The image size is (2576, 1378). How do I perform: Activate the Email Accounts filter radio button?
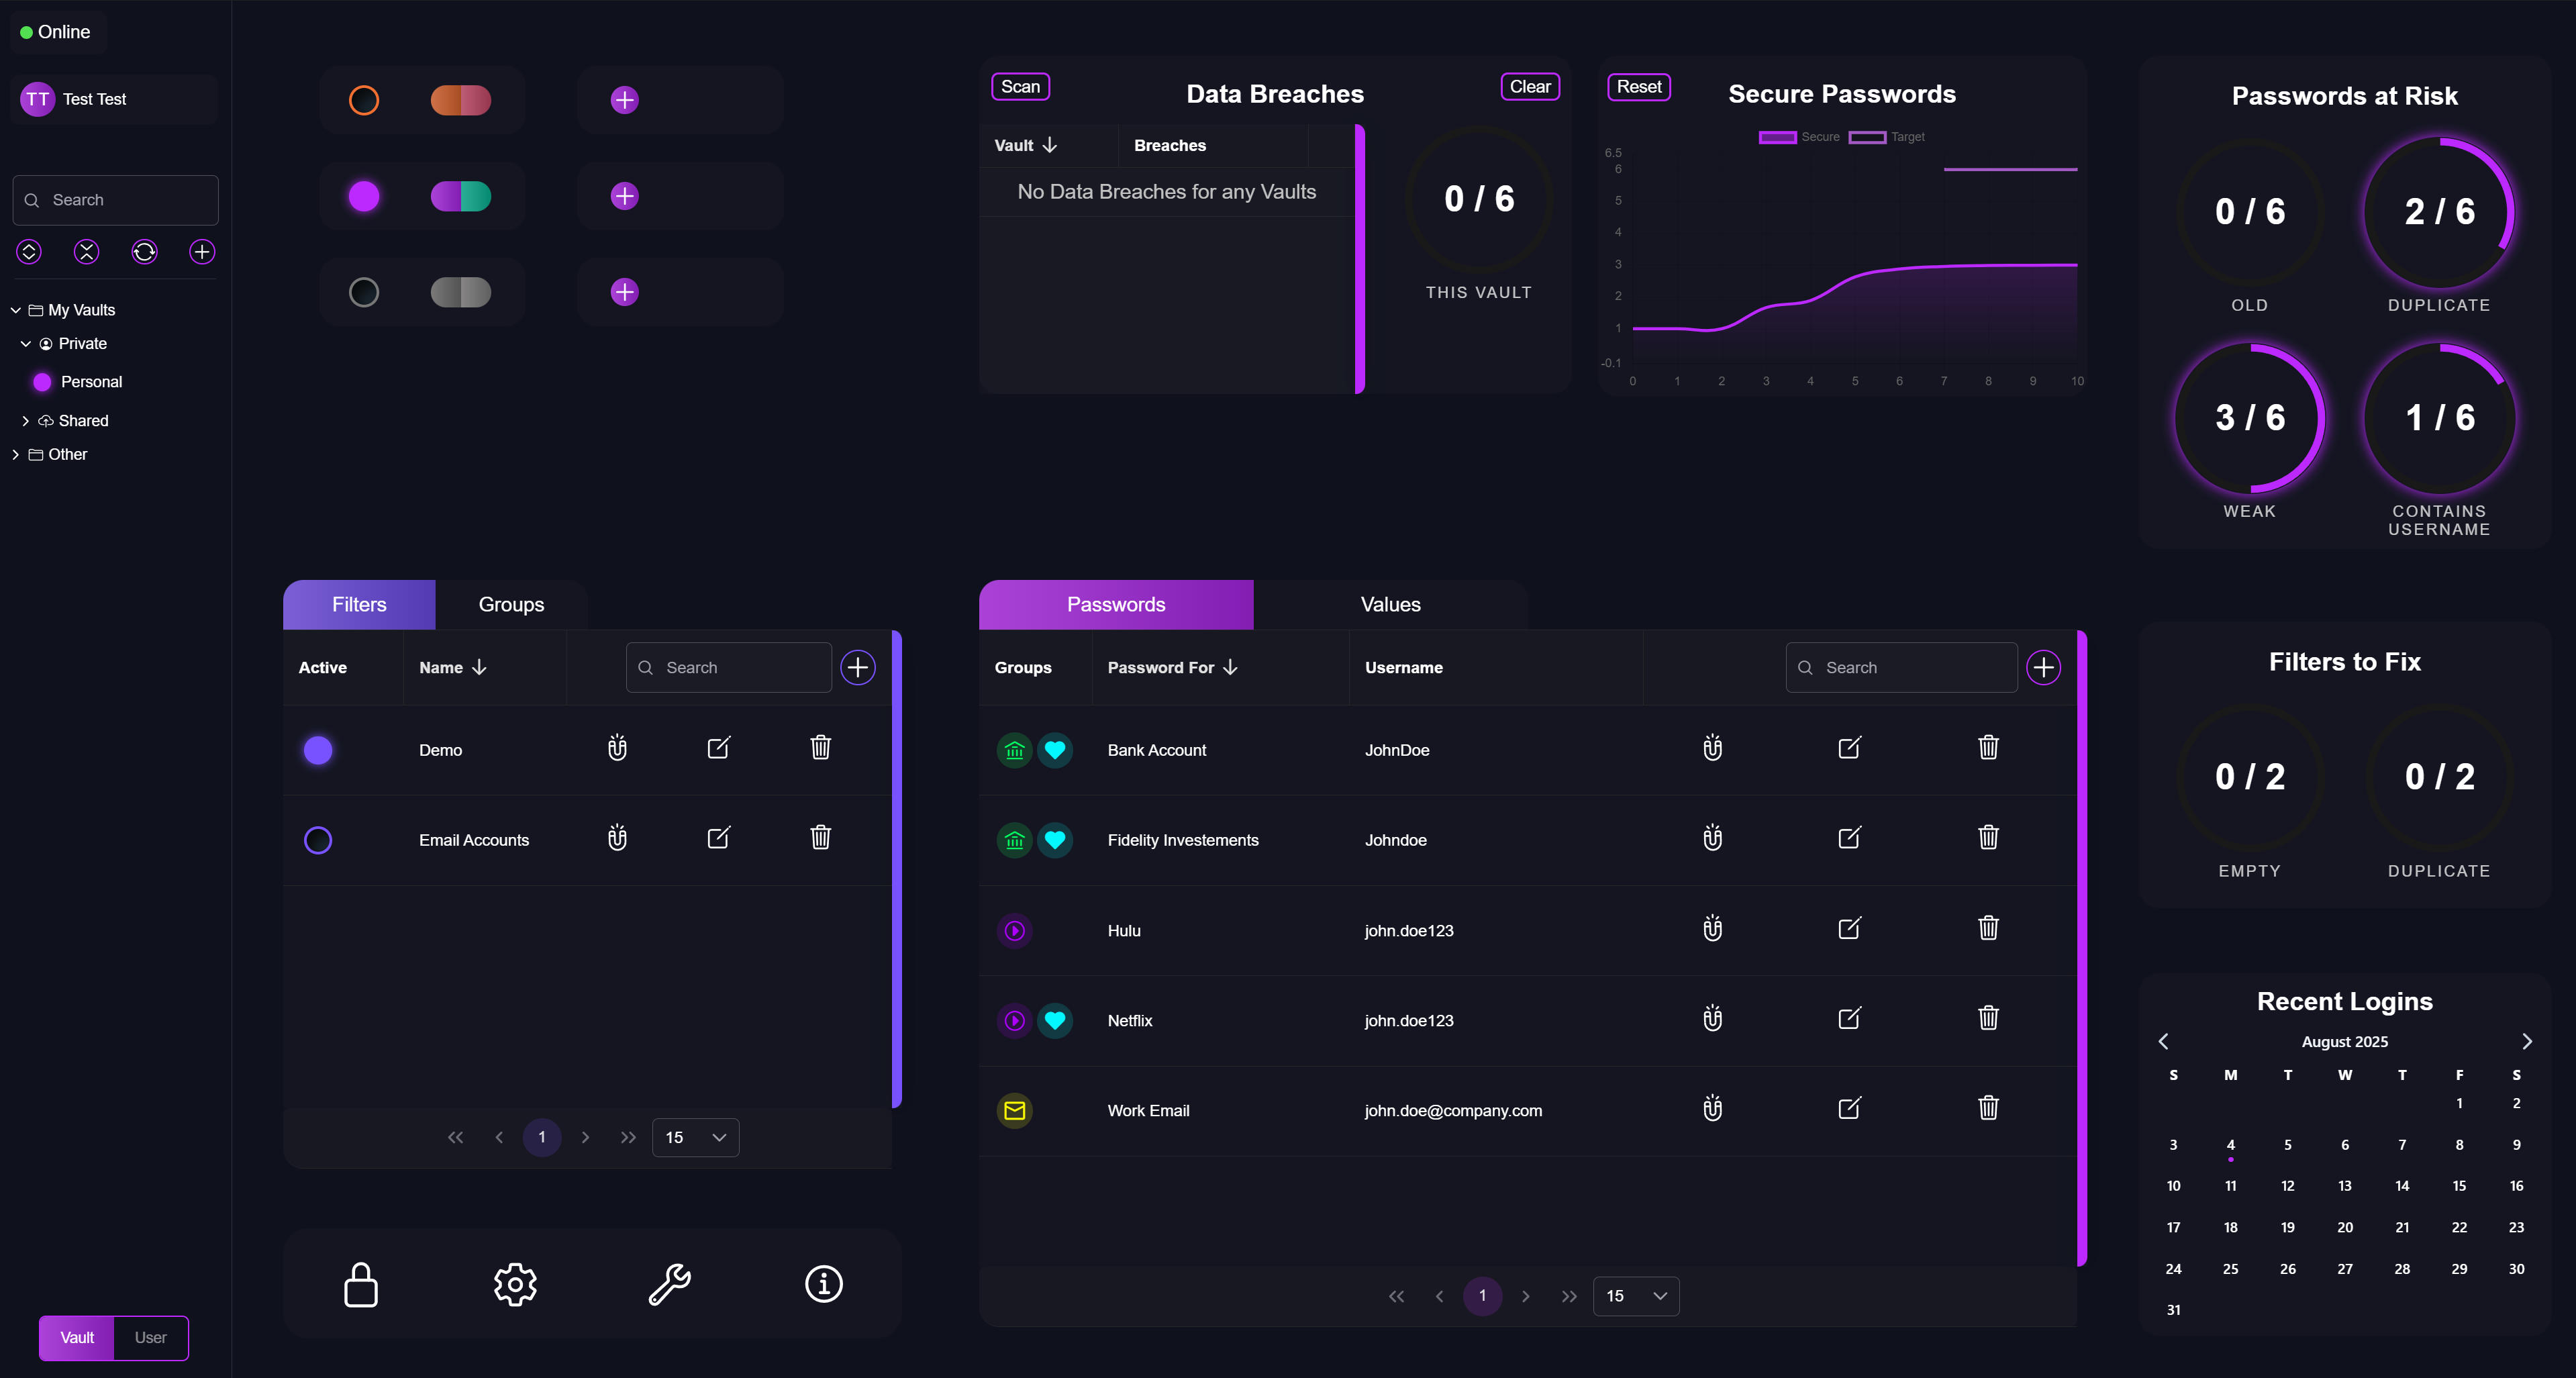[318, 840]
